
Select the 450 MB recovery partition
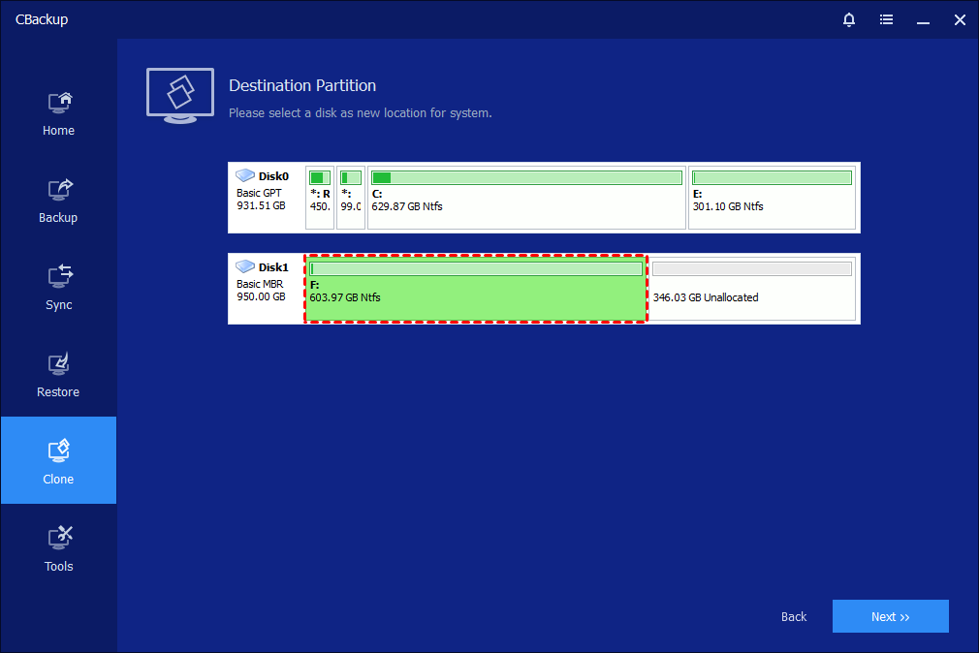click(320, 205)
